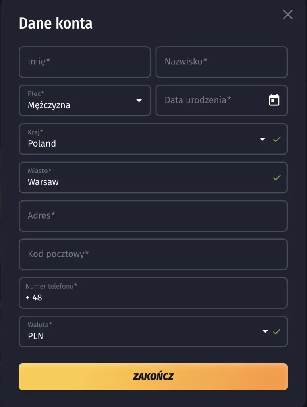Select the Dane konta title text
The height and width of the screenshot is (407, 307).
(55, 23)
